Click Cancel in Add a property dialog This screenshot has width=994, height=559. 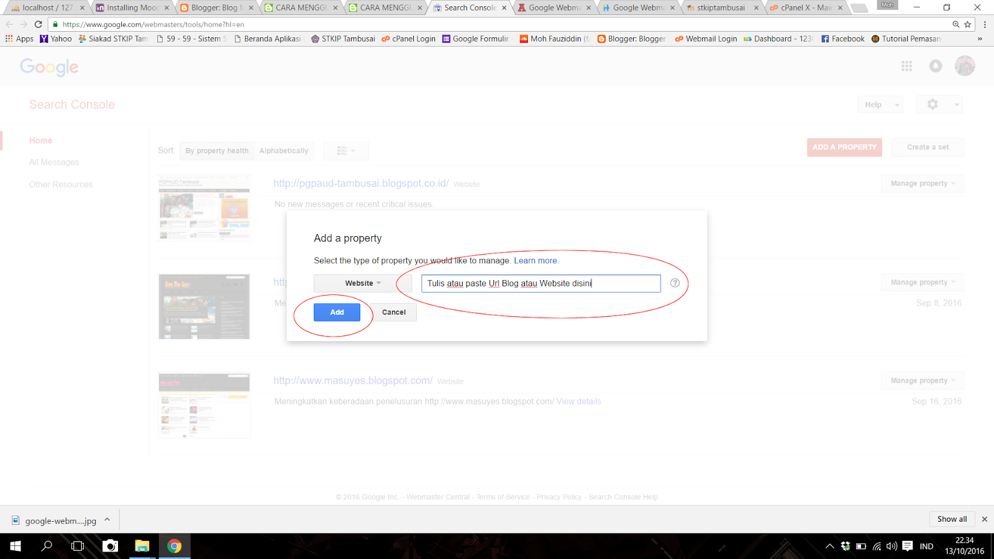(394, 312)
